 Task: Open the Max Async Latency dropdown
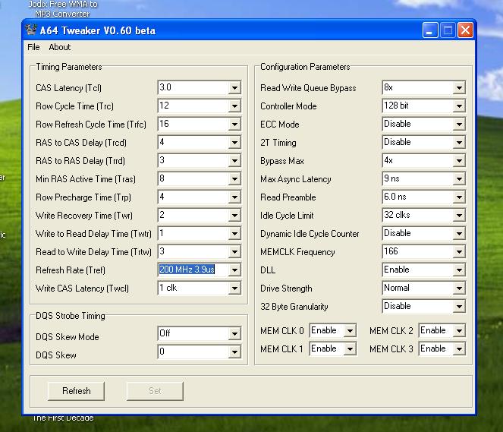coord(459,179)
